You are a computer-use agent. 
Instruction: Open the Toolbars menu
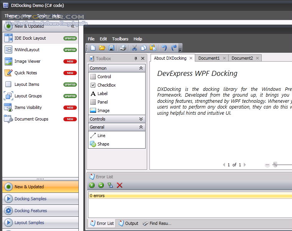[x=120, y=39]
